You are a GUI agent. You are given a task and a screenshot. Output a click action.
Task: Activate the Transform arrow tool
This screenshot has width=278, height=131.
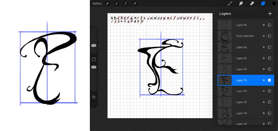134,4
